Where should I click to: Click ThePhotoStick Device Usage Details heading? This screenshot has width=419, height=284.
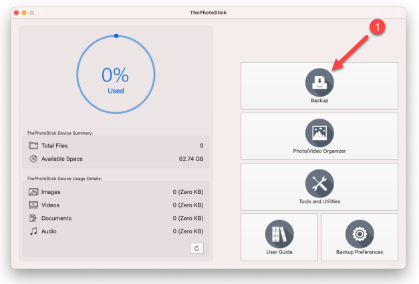click(64, 179)
